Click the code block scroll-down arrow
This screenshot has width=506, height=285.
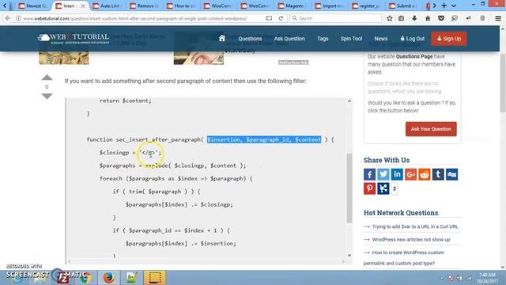(x=349, y=255)
